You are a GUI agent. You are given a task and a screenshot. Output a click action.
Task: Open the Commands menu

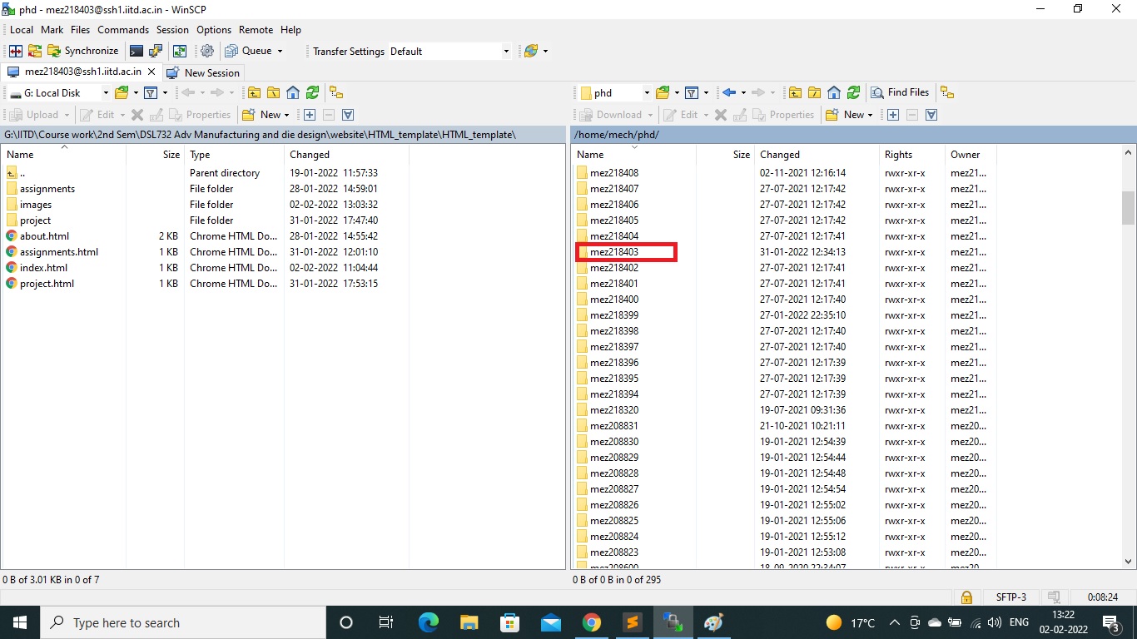[123, 29]
